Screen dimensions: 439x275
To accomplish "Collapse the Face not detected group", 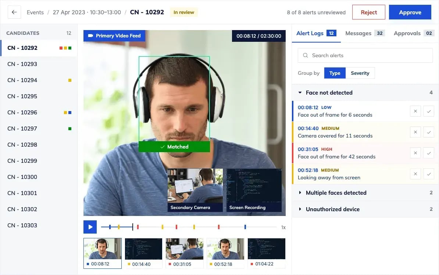I will point(300,92).
